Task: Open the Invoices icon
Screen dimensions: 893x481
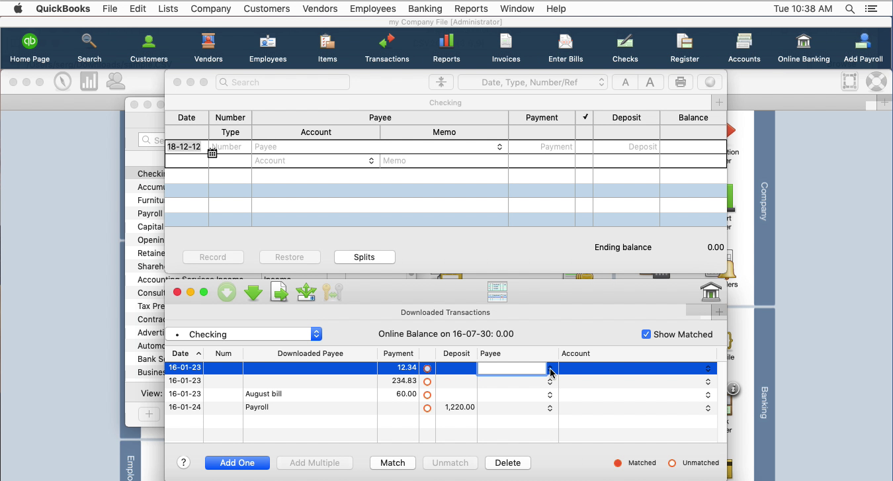Action: [506, 48]
